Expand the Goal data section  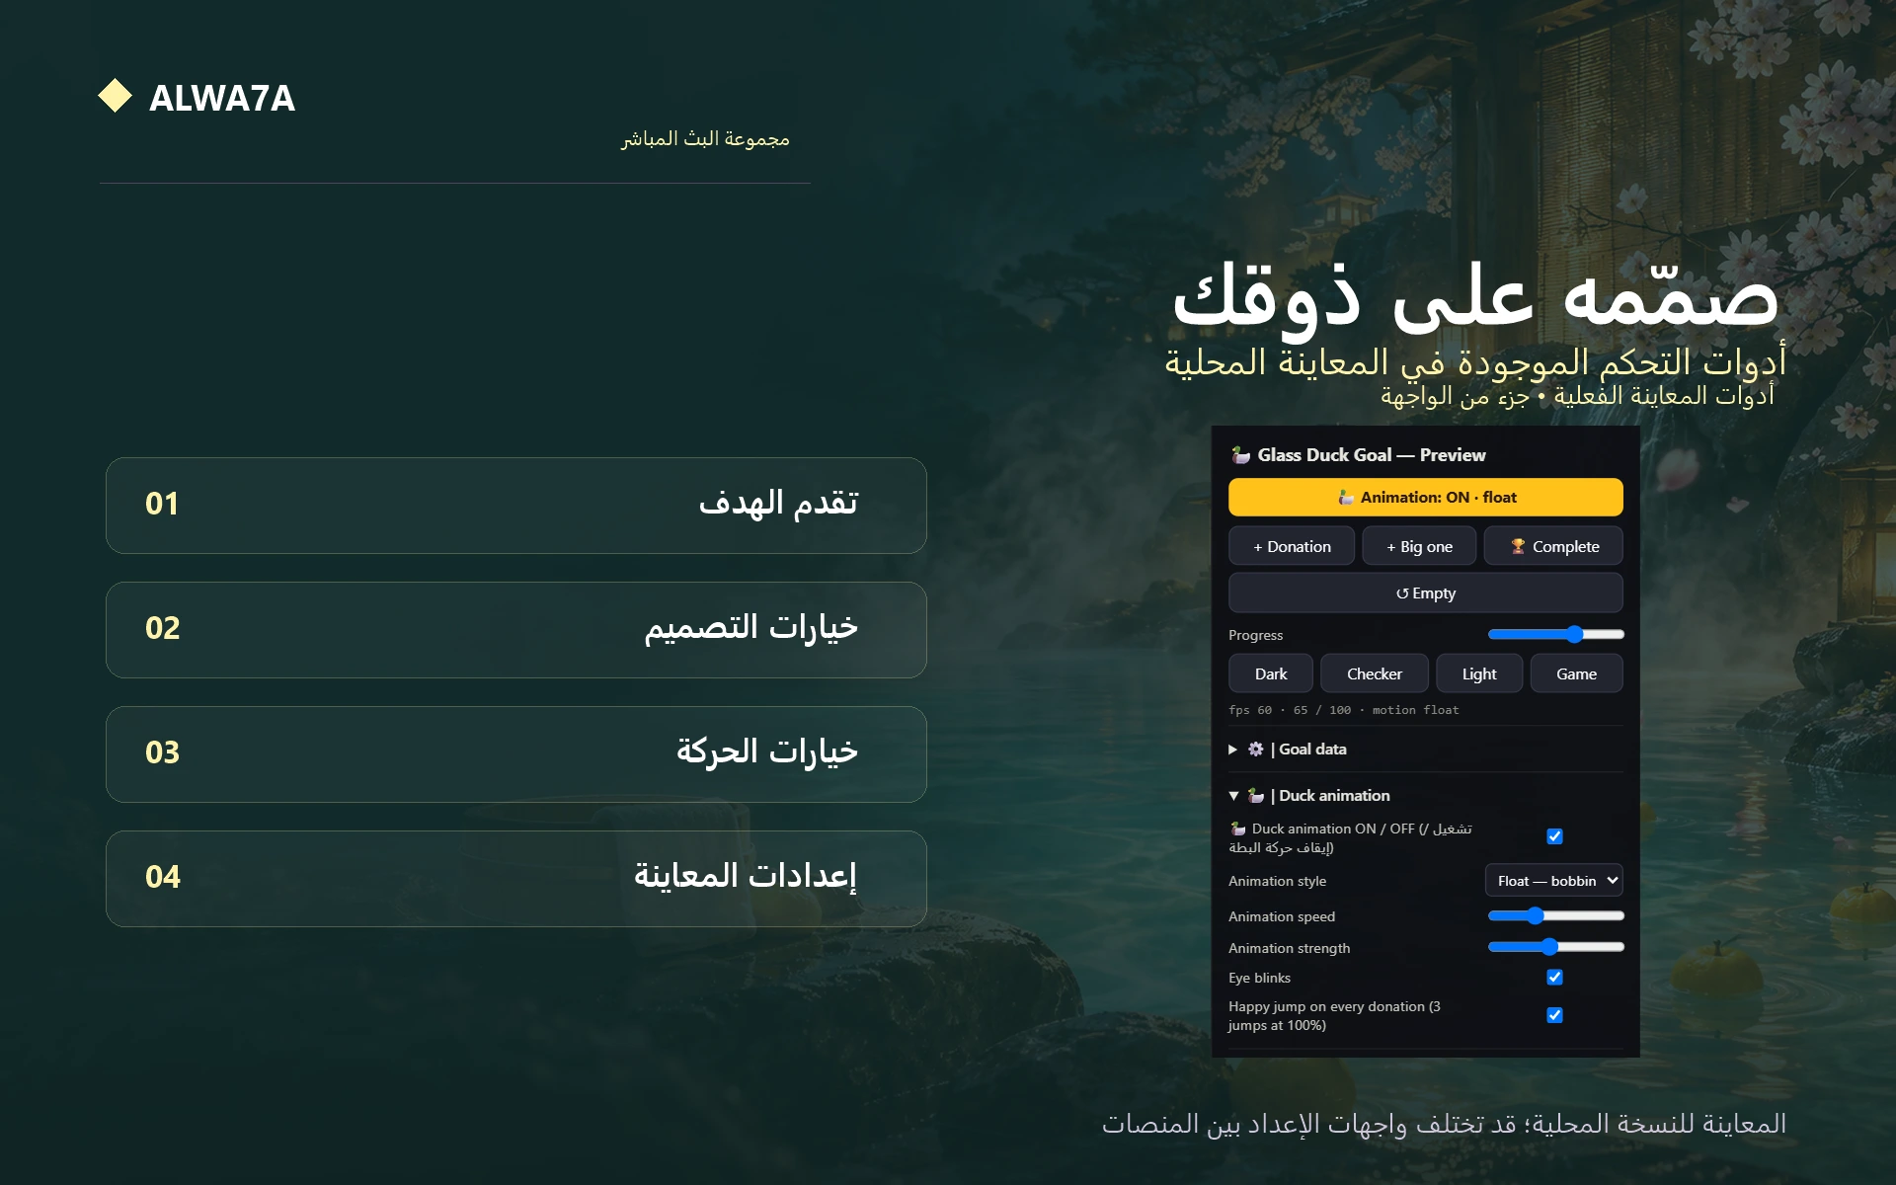click(x=1425, y=750)
